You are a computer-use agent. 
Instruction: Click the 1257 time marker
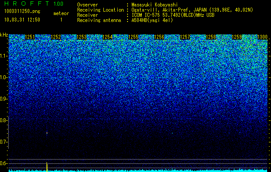[185, 37]
